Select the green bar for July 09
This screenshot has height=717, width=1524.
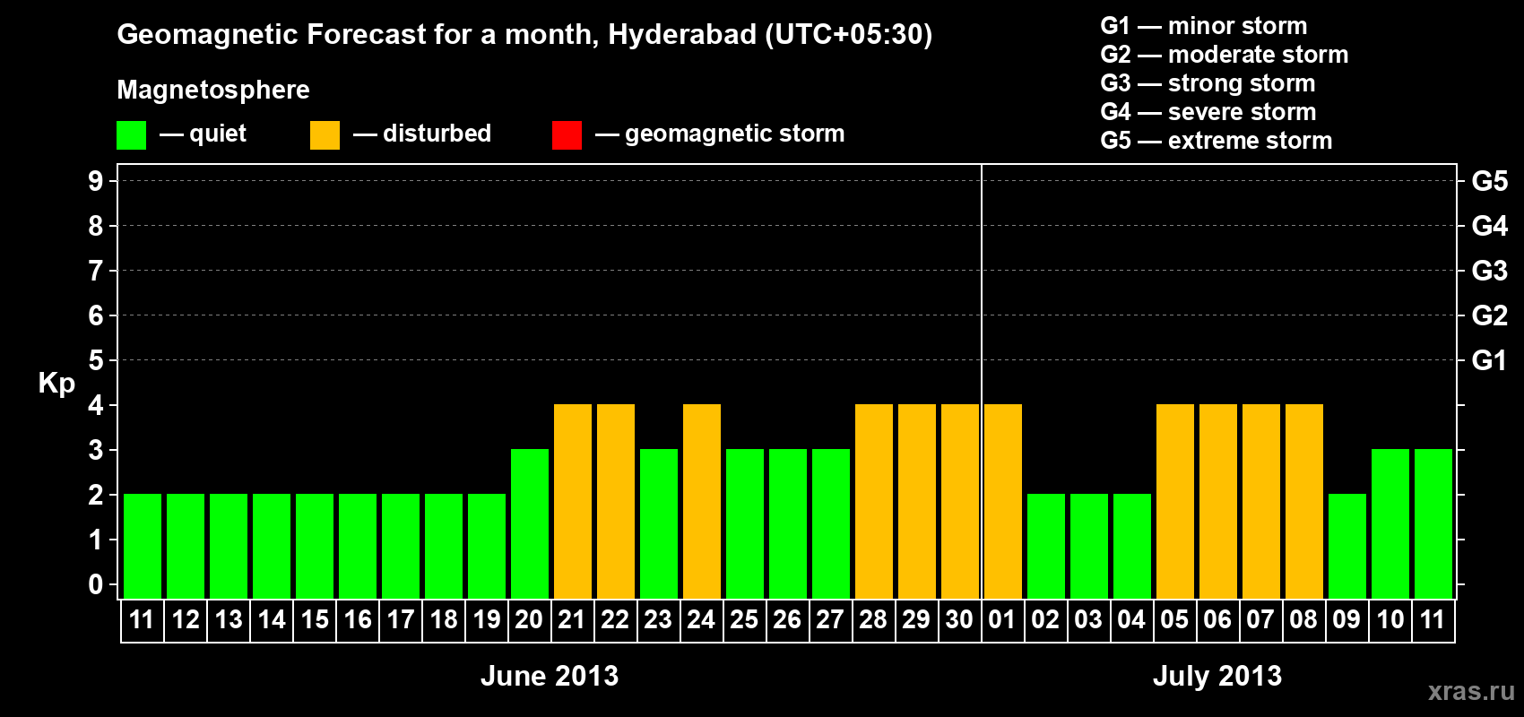click(1347, 546)
